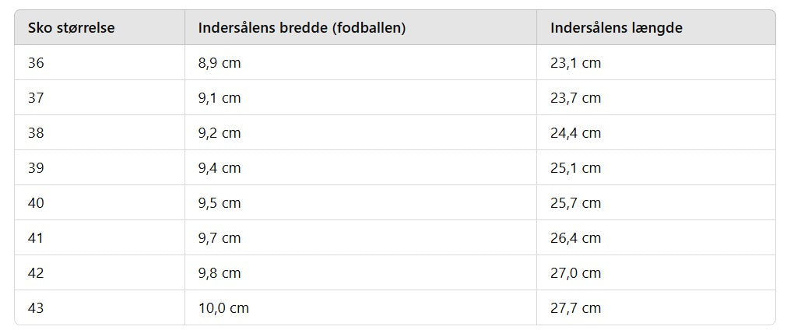Select shoe size 43 cell
This screenshot has height=330, width=787.
[37, 308]
